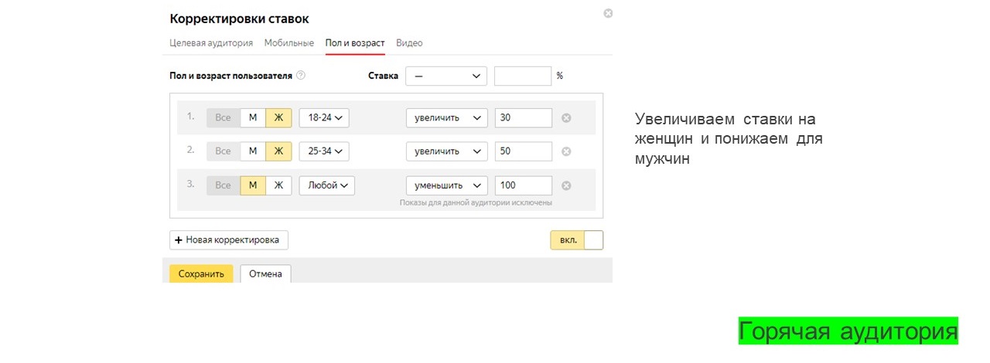
Task: Click the percent field with value 50
Action: coord(523,151)
